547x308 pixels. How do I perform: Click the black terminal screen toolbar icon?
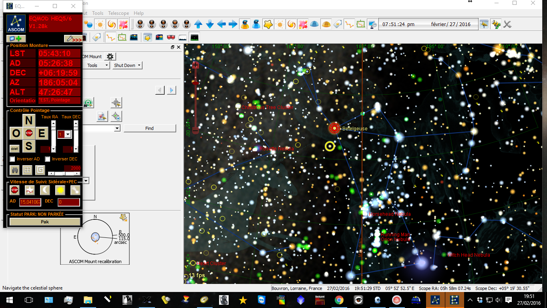tap(194, 38)
